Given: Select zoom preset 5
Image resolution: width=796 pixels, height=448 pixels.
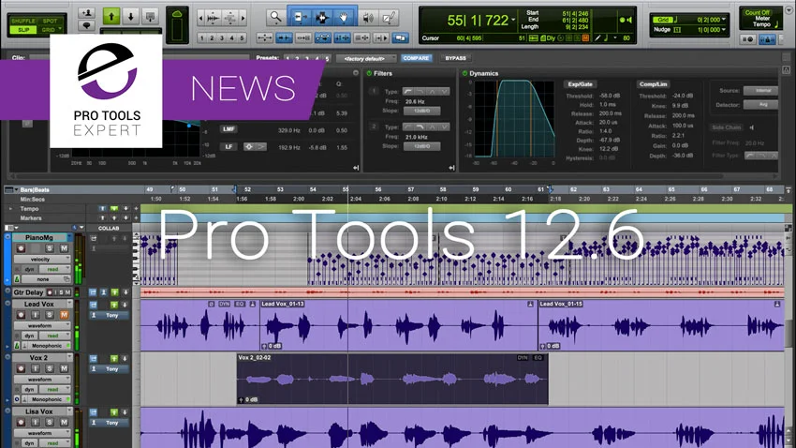Looking at the screenshot, I should [243, 37].
